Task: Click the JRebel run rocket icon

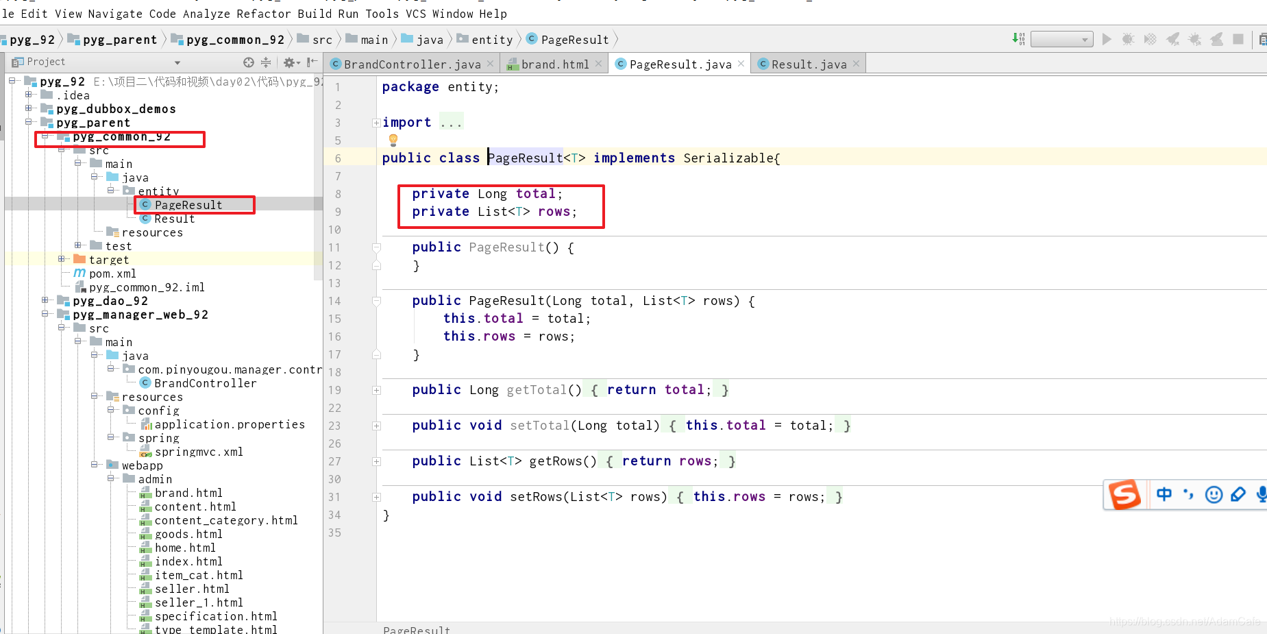Action: point(1173,39)
